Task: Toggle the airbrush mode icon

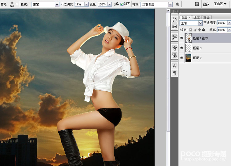Action: [116, 4]
